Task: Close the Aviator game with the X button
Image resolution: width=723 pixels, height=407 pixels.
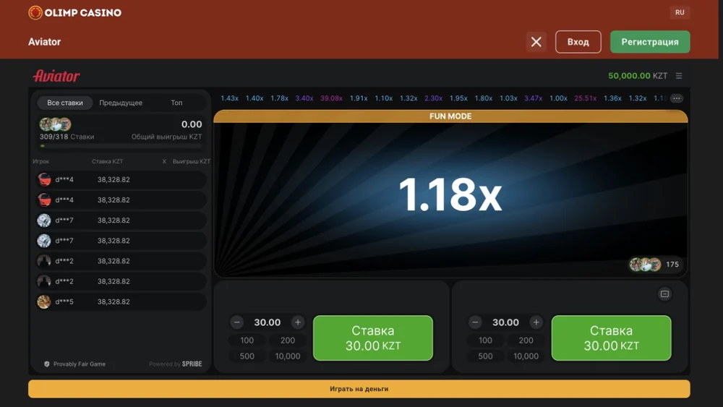Action: (x=536, y=42)
